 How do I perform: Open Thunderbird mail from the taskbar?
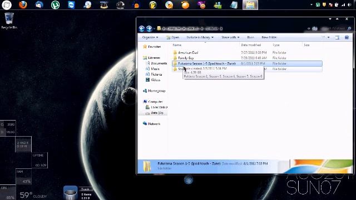point(39,4)
